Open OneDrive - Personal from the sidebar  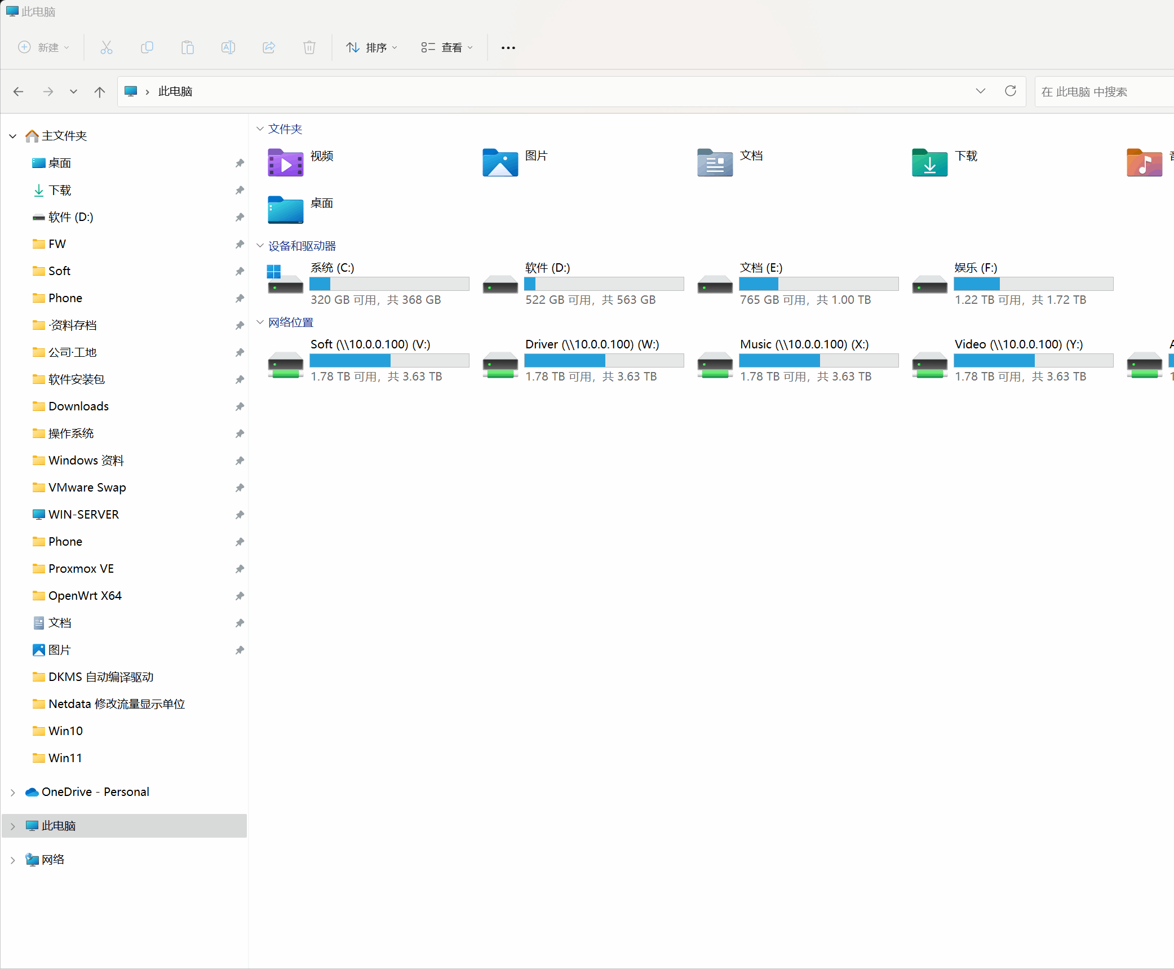coord(95,791)
